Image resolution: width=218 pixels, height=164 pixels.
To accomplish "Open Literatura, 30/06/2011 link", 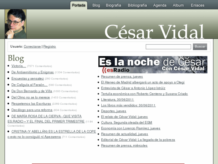I will click(x=118, y=100).
